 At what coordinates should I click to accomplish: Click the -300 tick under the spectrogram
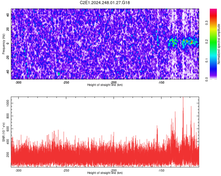pos(18,82)
